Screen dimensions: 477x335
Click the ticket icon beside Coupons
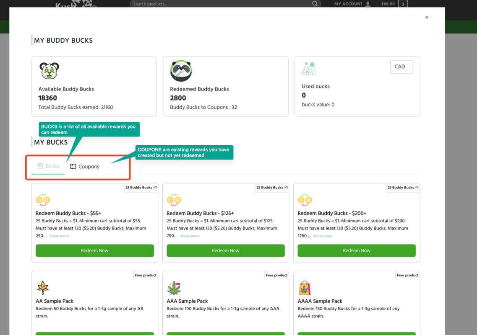(72, 166)
